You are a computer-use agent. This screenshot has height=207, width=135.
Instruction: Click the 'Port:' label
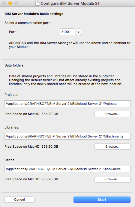[13, 32]
